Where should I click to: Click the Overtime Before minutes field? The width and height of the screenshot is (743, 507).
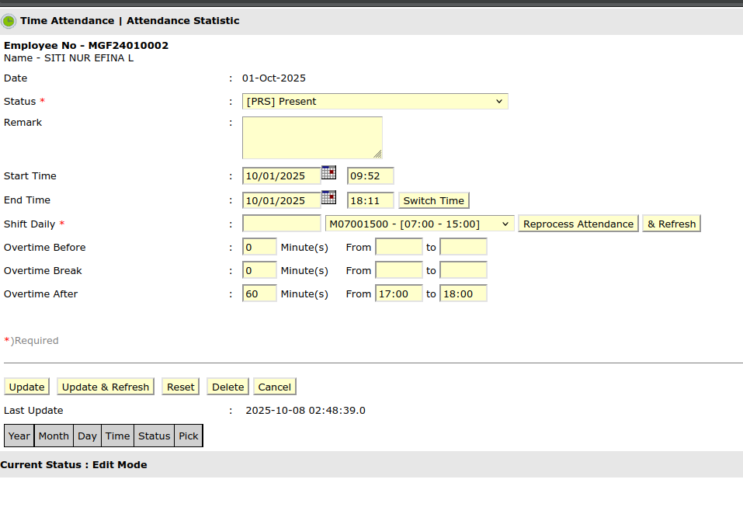pos(259,248)
